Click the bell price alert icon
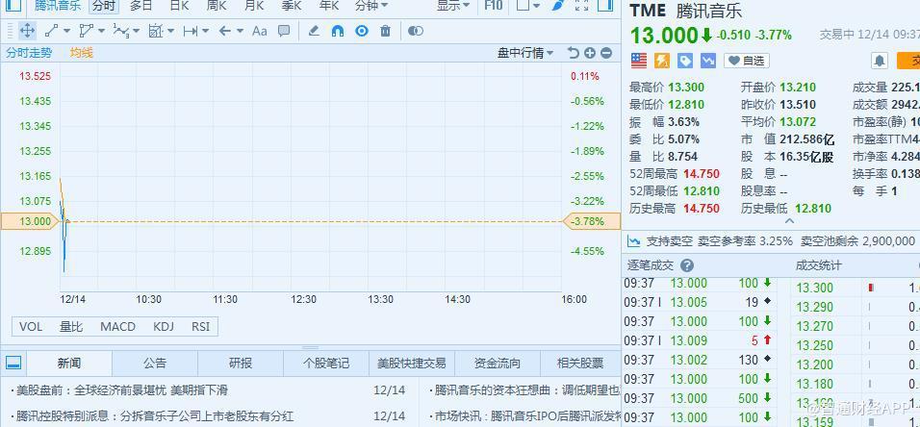Image resolution: width=920 pixels, height=427 pixels. 879,61
